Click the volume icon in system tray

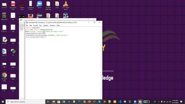170,102
